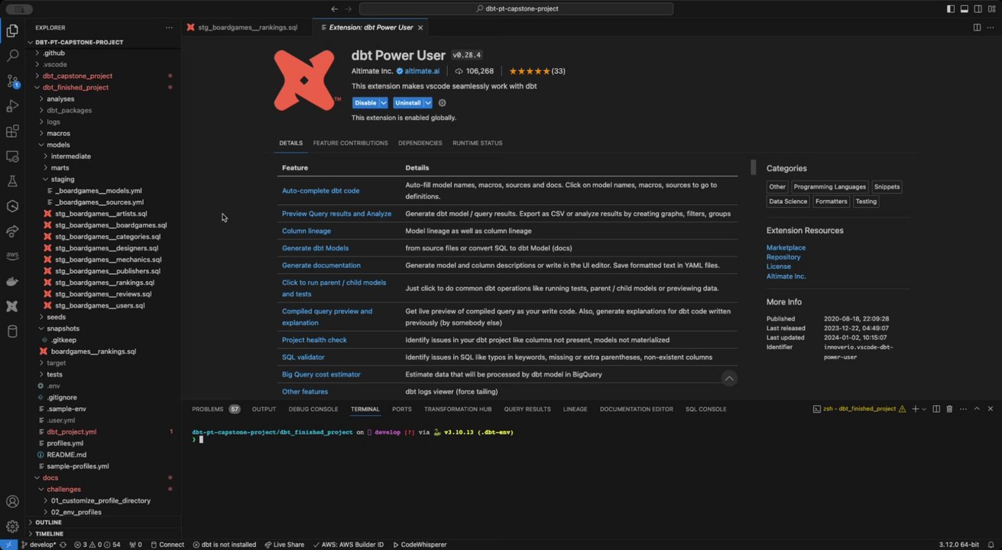This screenshot has height=550, width=1002.
Task: Select the Programming Languages category tag
Action: click(829, 186)
